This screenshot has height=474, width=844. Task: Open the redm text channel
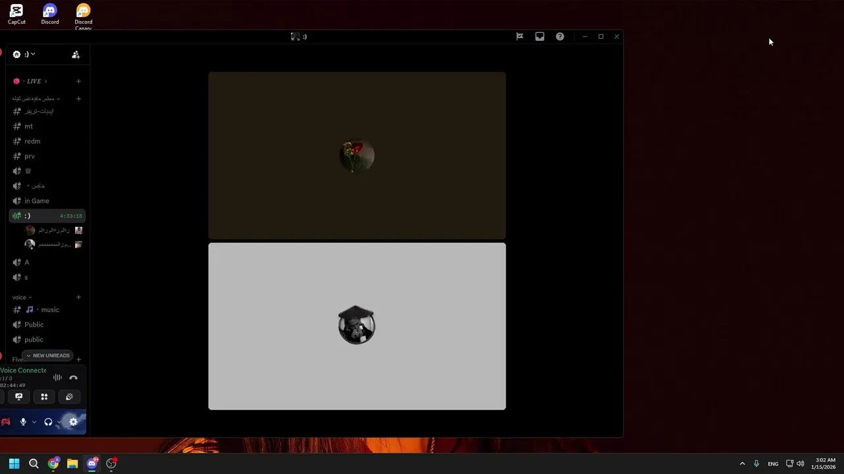[x=46, y=141]
